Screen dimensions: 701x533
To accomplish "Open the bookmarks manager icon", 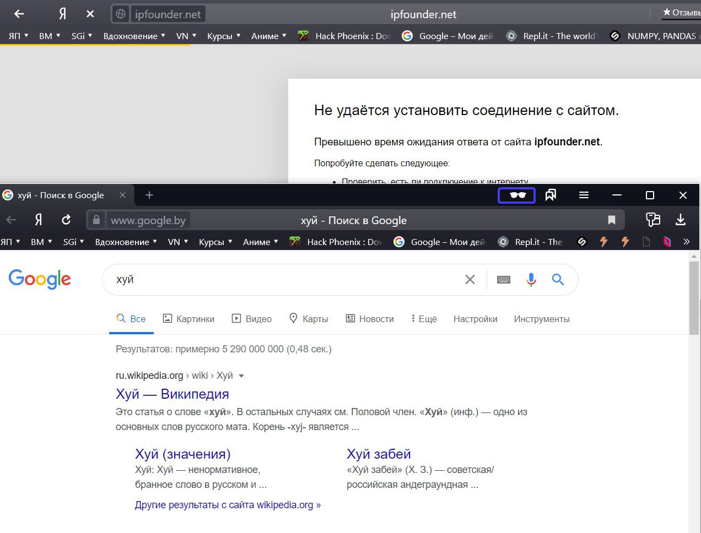I will [550, 195].
